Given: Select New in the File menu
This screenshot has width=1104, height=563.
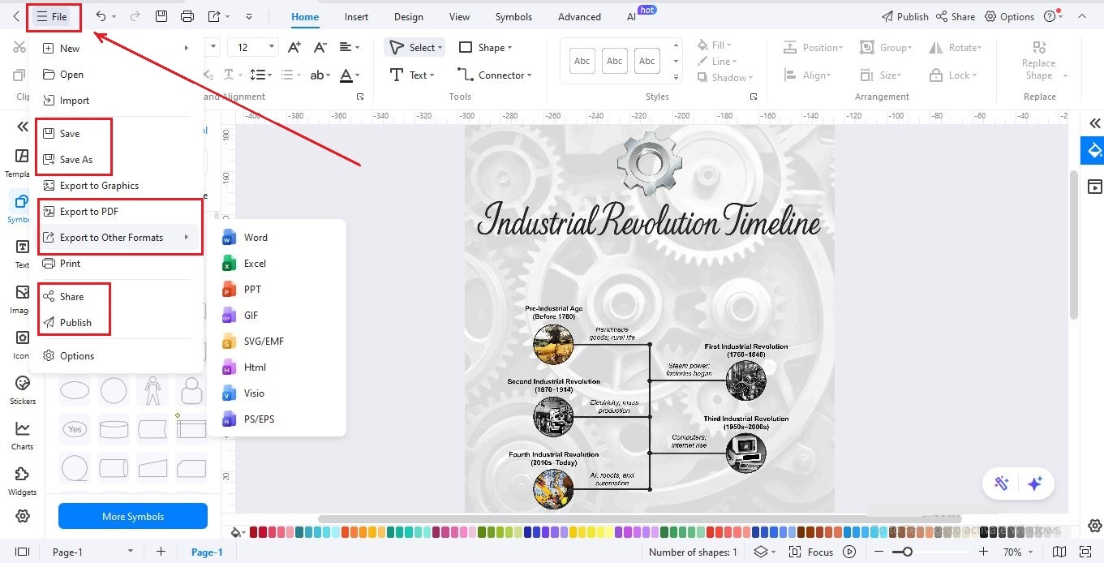Looking at the screenshot, I should click(116, 48).
